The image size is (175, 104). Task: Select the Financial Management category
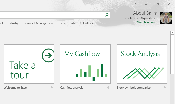[38, 23]
